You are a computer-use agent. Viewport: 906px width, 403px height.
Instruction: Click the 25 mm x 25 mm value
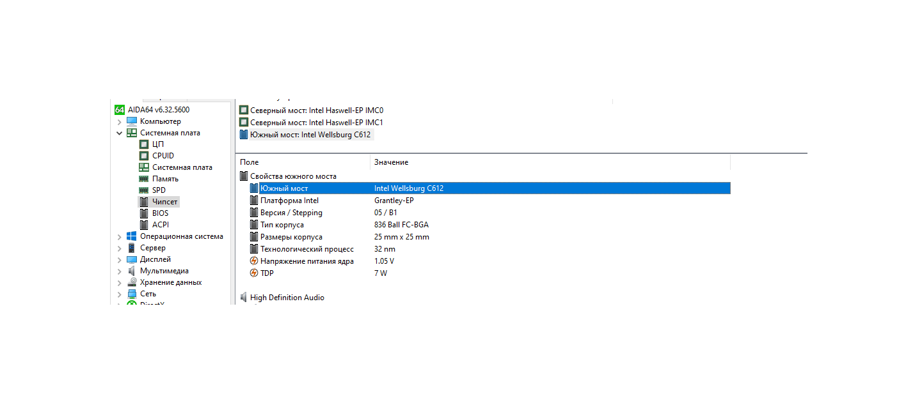tap(402, 237)
